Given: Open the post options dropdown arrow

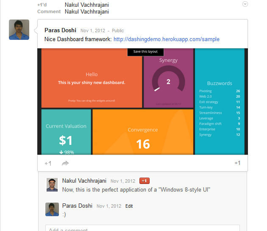Looking at the screenshot, I should pos(245,4).
